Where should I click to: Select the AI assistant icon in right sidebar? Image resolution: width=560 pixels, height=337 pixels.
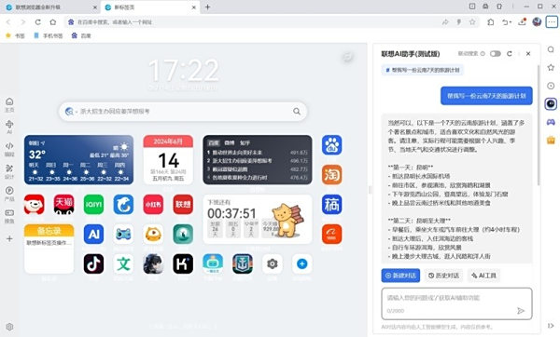tap(551, 103)
